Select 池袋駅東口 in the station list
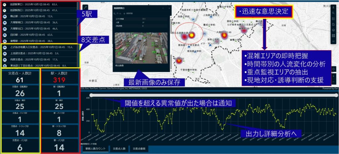 pos(30,4)
